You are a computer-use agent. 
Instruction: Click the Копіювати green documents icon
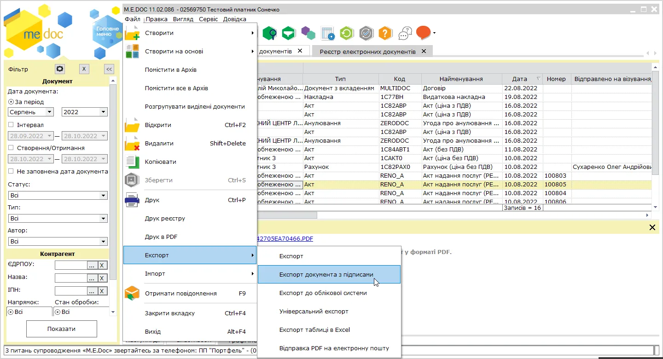pyautogui.click(x=132, y=162)
